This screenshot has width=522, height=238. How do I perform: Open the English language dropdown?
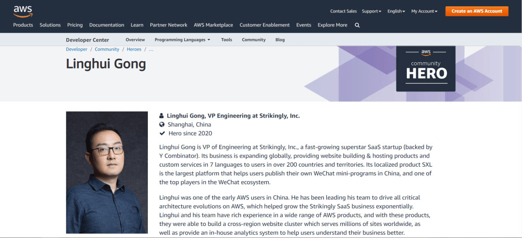coord(396,11)
